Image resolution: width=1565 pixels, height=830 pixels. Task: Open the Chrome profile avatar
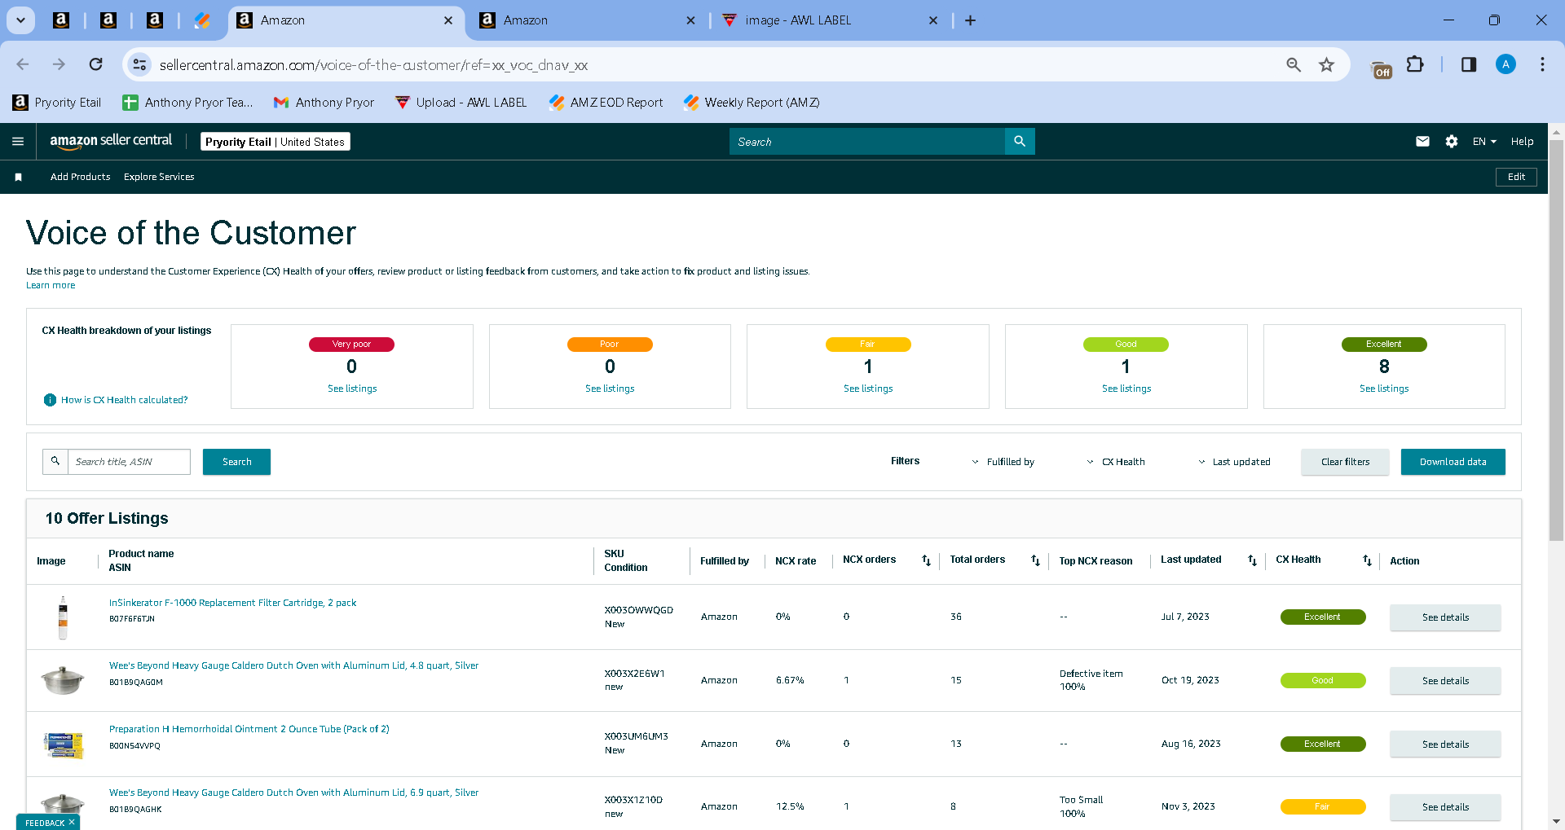(1505, 64)
